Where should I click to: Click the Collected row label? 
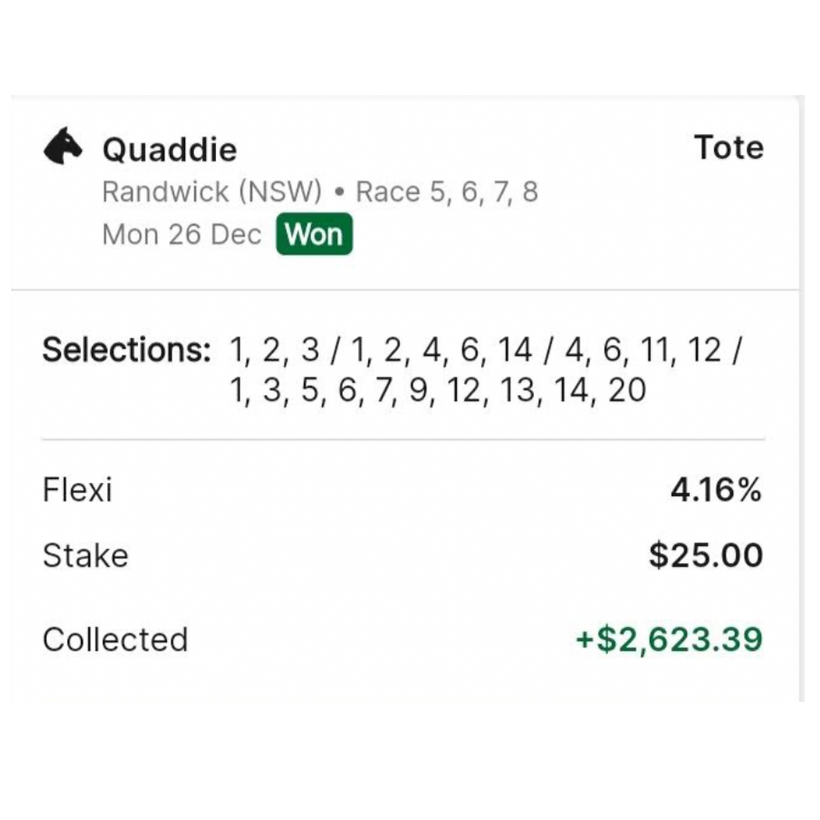[115, 638]
